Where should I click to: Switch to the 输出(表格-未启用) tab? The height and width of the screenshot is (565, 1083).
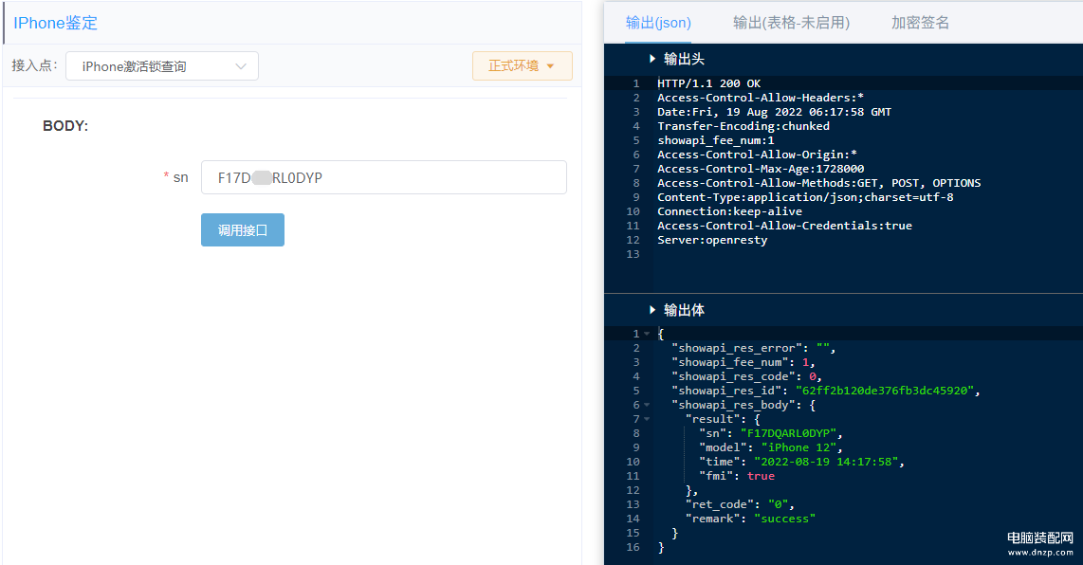pos(791,23)
